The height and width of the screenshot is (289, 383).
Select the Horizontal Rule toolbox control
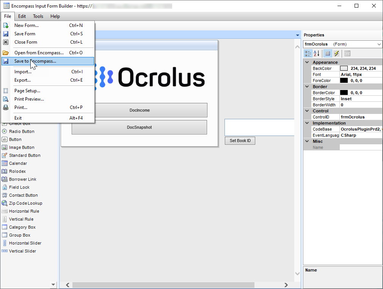point(20,211)
